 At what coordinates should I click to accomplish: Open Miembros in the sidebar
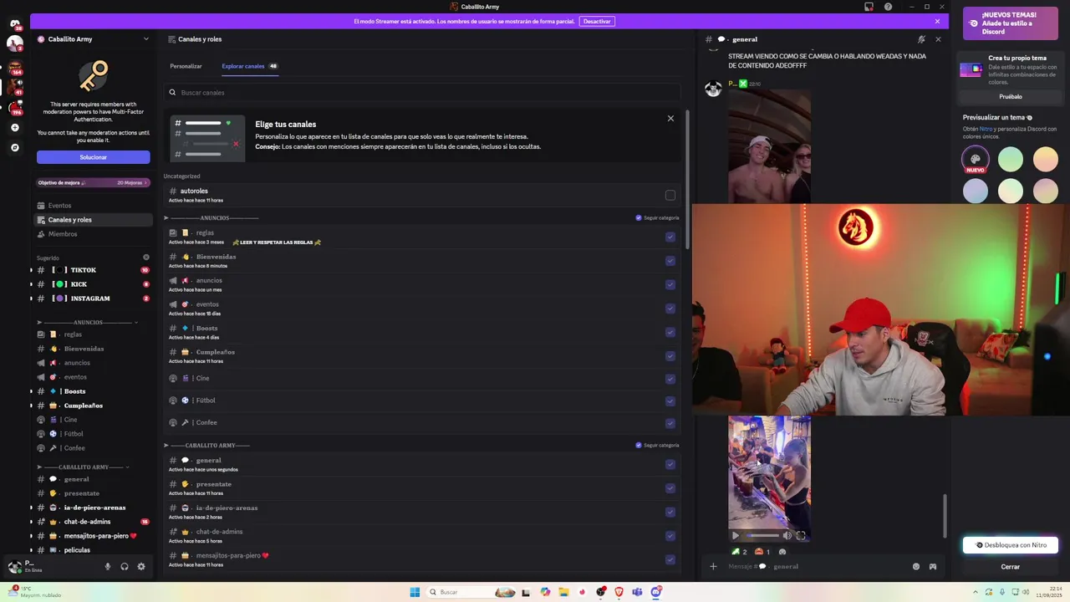pyautogui.click(x=93, y=234)
